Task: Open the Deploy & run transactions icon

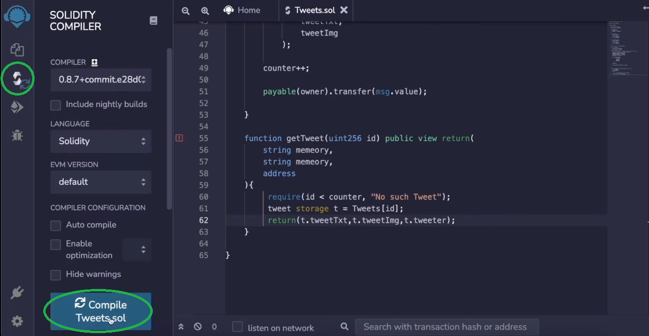Action: coord(17,107)
